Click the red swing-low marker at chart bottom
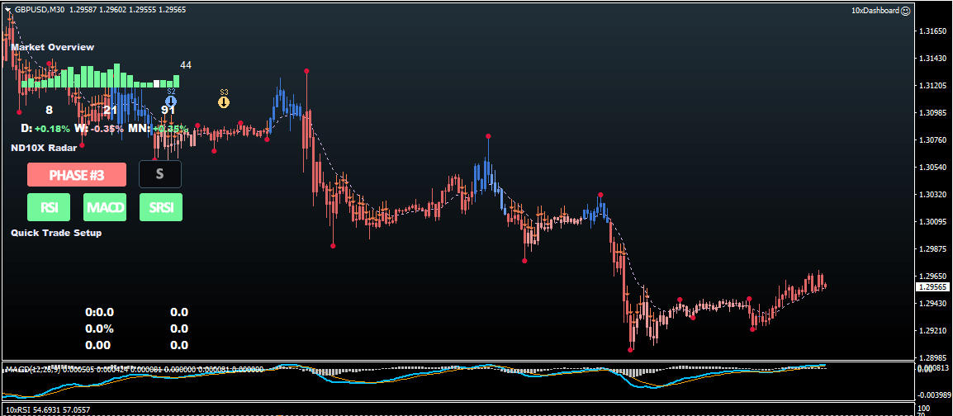The width and height of the screenshot is (953, 416). (x=631, y=350)
